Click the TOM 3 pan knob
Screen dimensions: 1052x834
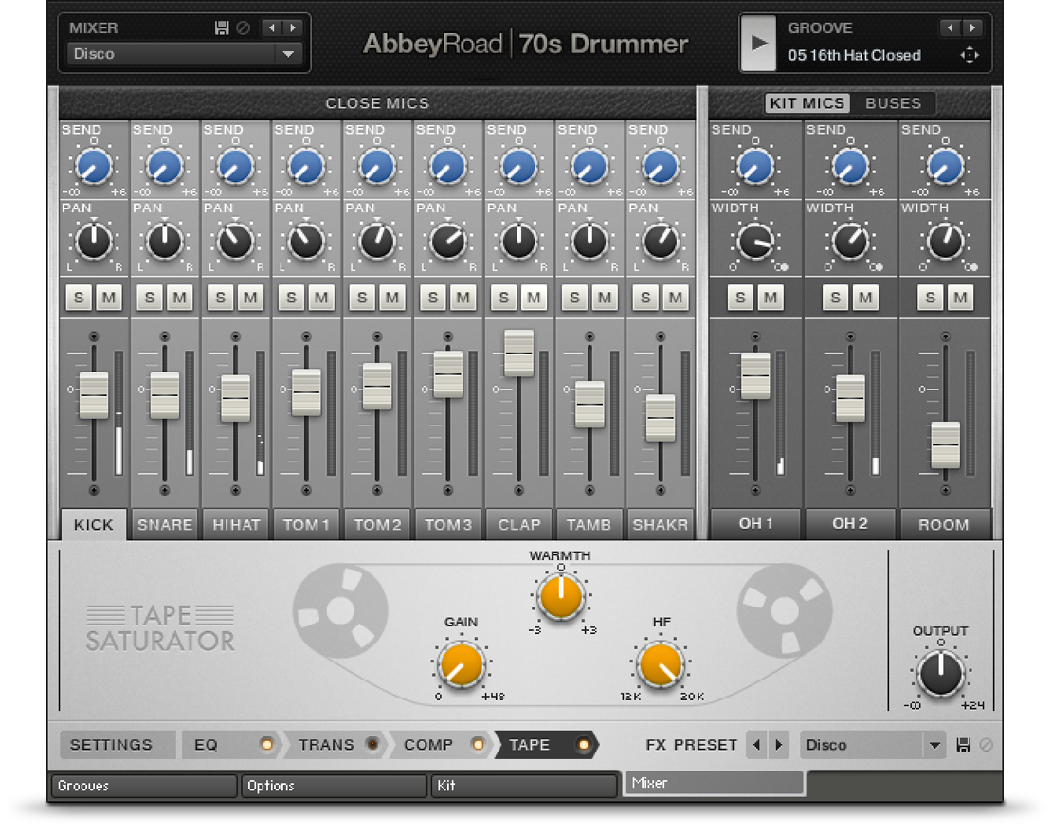pos(448,242)
